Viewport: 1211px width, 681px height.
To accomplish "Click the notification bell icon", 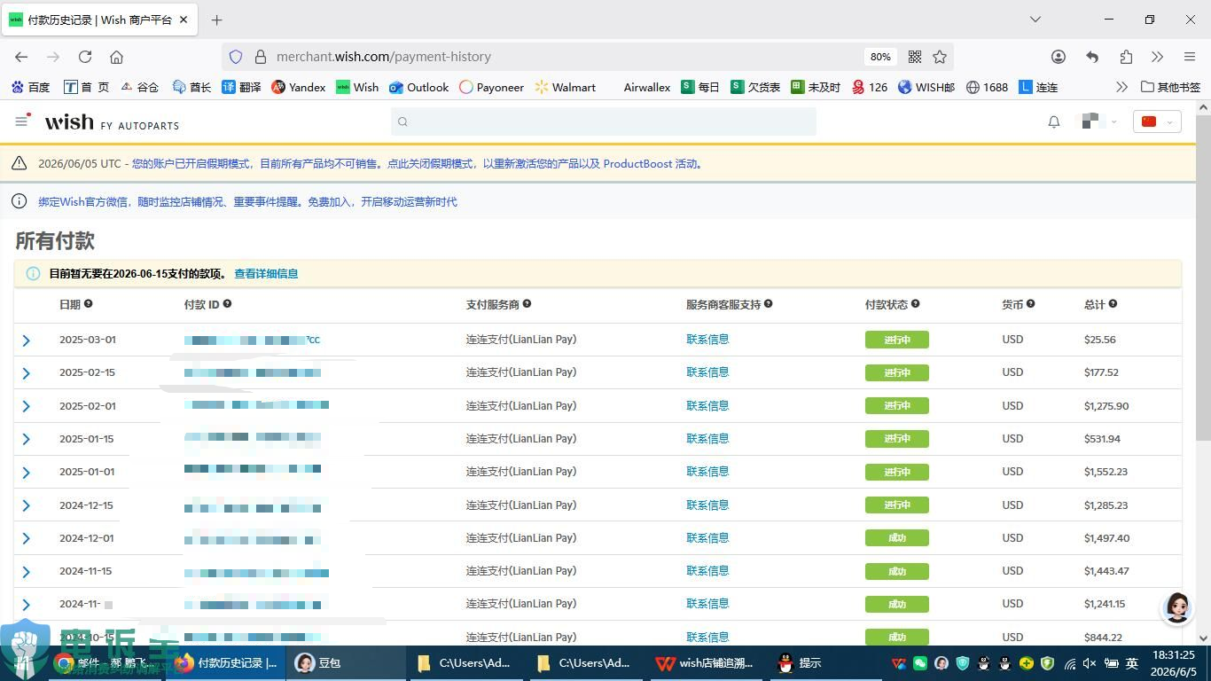I will [x=1054, y=122].
